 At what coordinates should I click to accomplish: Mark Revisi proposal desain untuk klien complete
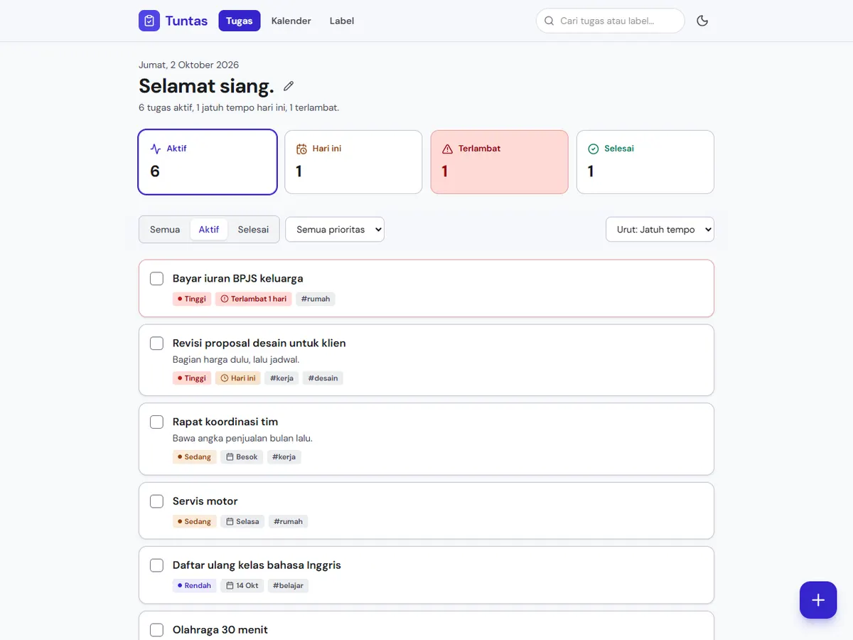pyautogui.click(x=156, y=343)
